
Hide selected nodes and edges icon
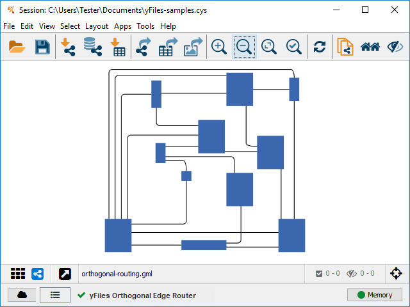click(x=395, y=47)
